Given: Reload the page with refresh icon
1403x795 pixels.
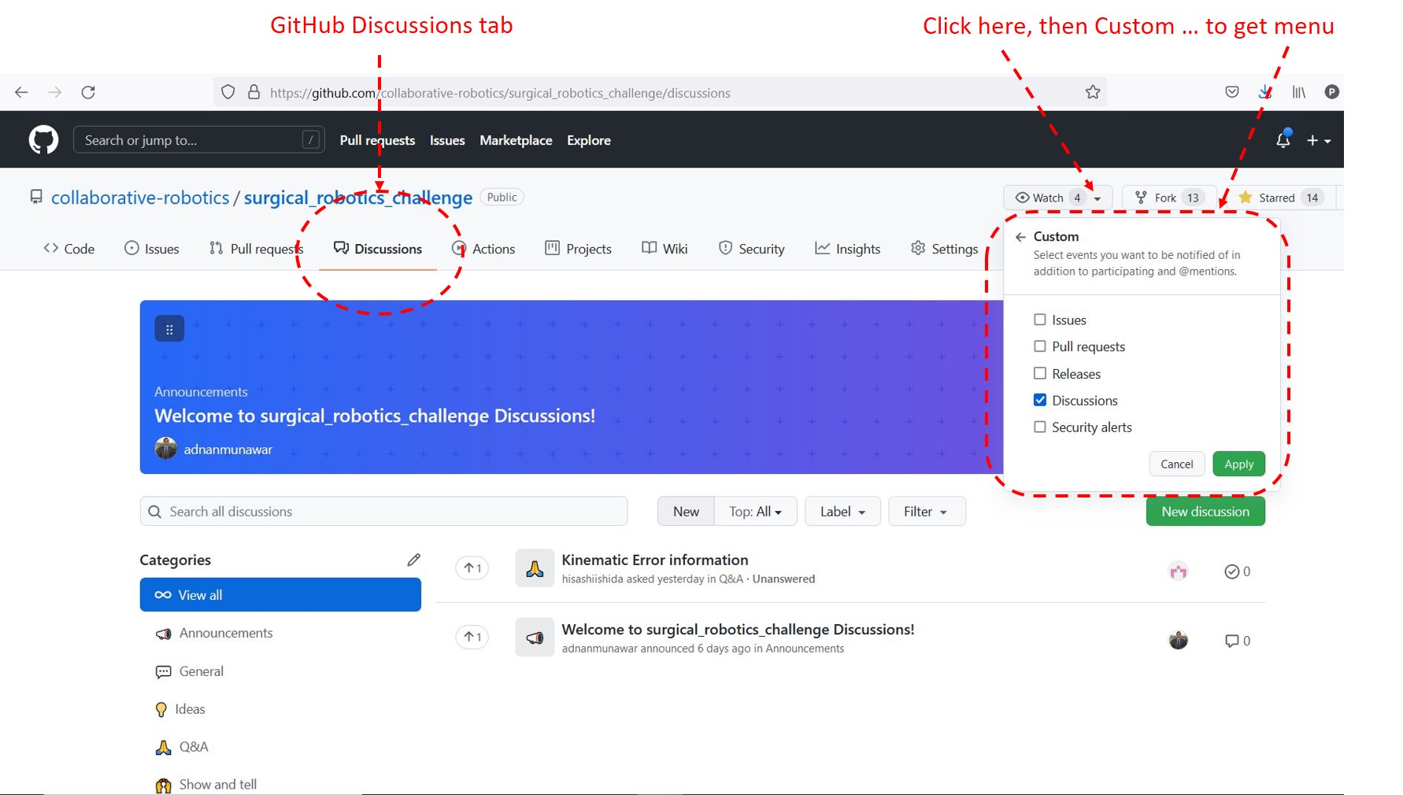Looking at the screenshot, I should point(88,92).
